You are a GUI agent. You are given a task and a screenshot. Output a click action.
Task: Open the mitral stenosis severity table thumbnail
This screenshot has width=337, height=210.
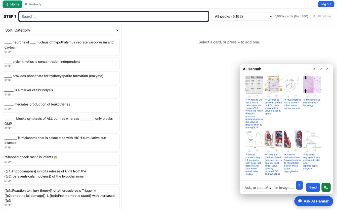pos(254,85)
